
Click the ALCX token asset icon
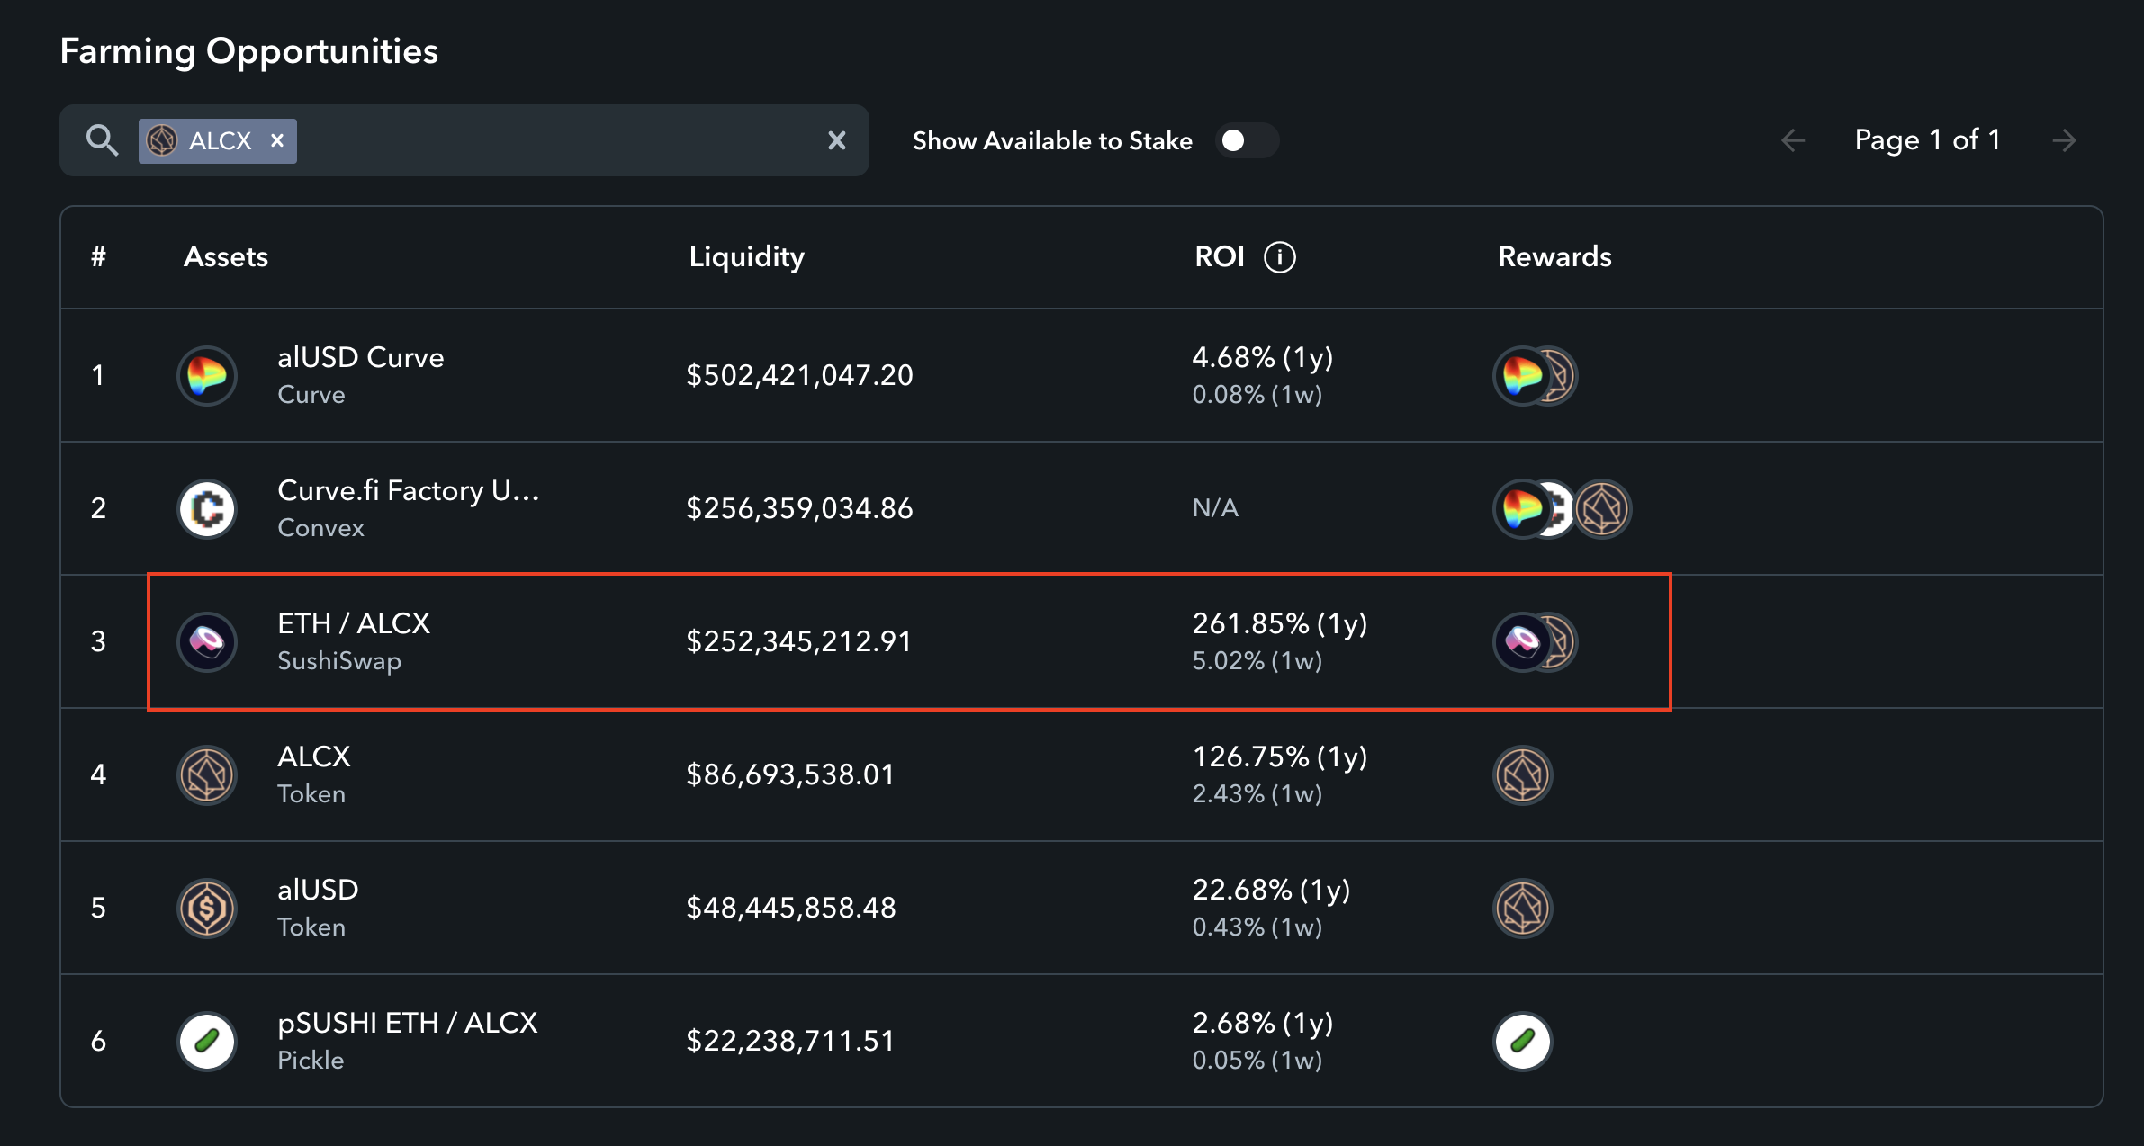click(207, 774)
